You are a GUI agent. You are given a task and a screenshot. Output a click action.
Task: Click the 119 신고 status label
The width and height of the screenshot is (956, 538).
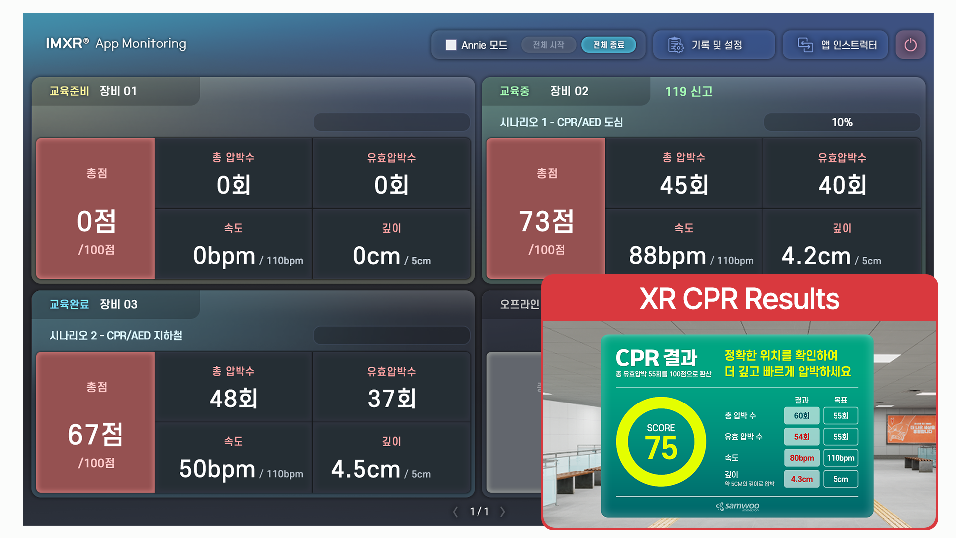pos(689,91)
